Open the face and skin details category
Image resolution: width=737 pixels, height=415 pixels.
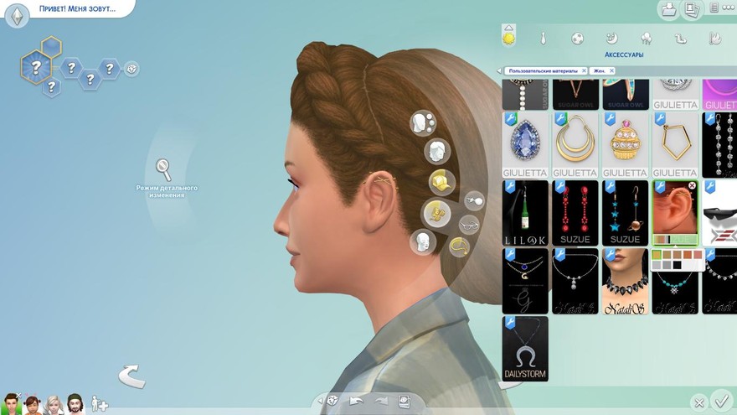[423, 123]
